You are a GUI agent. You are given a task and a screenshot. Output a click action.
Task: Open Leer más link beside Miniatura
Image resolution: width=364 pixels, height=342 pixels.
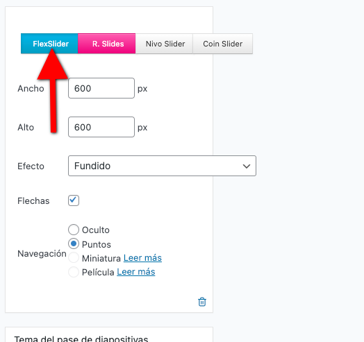pos(142,258)
